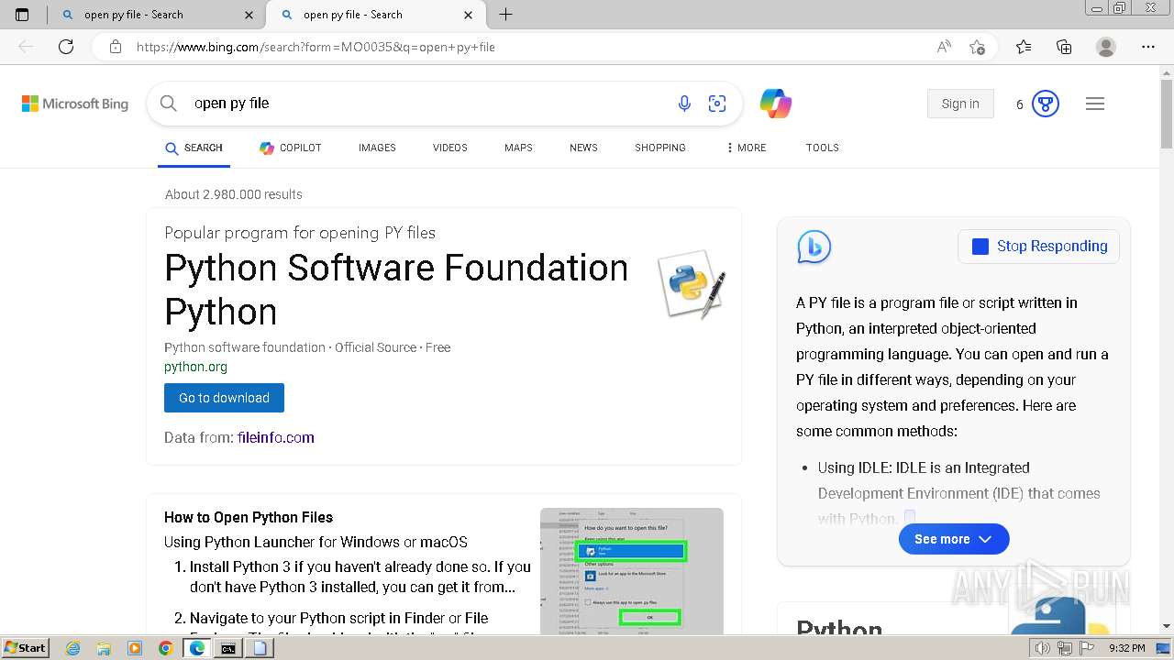Open the Collections icon
The width and height of the screenshot is (1174, 660).
(1064, 47)
